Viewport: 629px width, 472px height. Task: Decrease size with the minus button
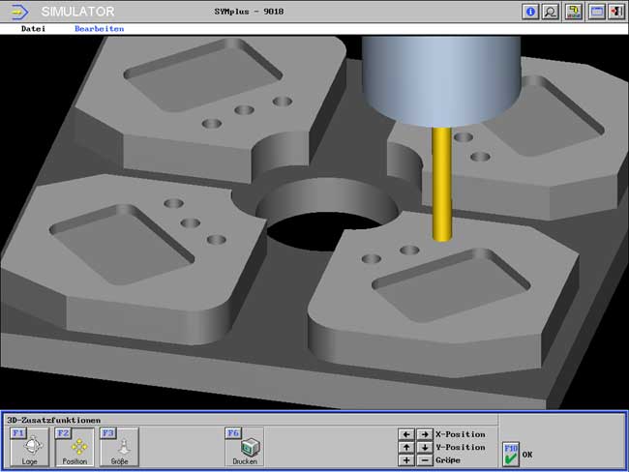click(x=424, y=460)
